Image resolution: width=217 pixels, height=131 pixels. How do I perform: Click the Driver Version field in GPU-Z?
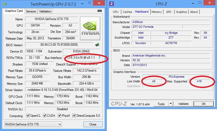point(63,90)
